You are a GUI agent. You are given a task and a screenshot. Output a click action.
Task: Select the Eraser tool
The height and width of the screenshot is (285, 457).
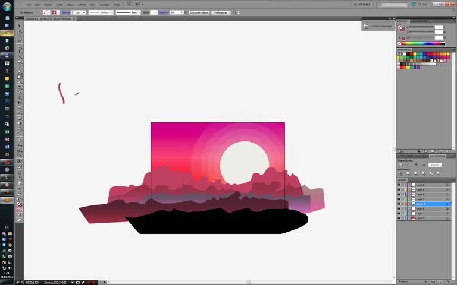click(x=20, y=82)
